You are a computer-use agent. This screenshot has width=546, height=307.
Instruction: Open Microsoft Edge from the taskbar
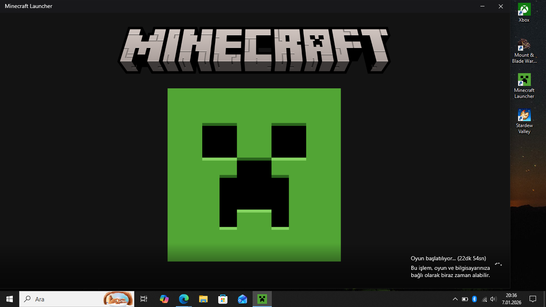click(x=183, y=299)
